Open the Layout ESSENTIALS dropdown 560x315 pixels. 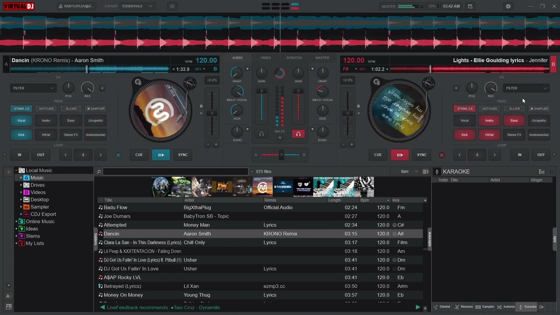137,7
